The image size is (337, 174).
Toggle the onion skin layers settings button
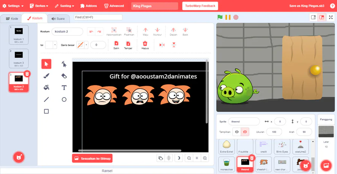[169, 158]
